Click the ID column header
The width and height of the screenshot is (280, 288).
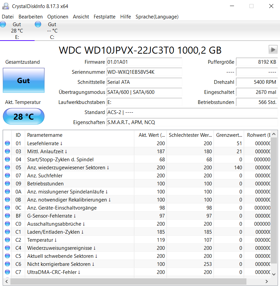18,135
